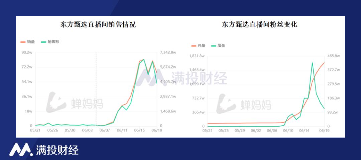Click the orange 销量 legend color marker
The width and height of the screenshot is (361, 160).
click(x=23, y=42)
